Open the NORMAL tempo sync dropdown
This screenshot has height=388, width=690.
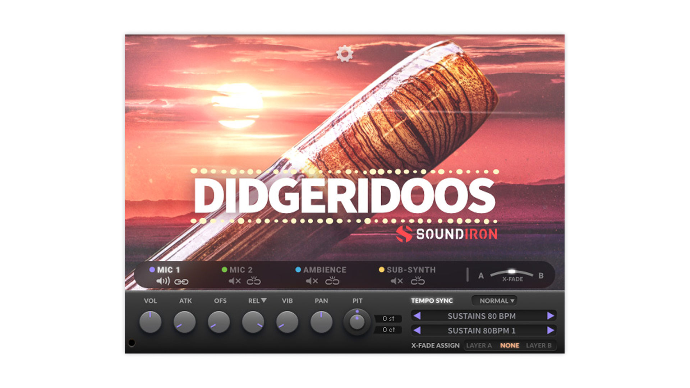click(496, 301)
